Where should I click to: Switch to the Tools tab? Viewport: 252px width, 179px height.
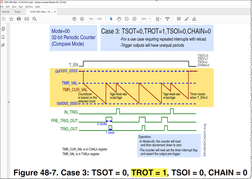tap(17, 12)
